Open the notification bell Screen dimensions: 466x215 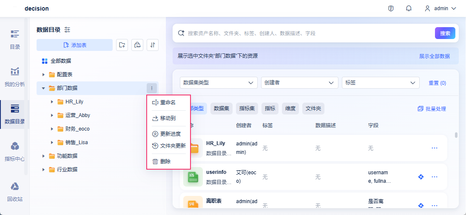coord(409,8)
